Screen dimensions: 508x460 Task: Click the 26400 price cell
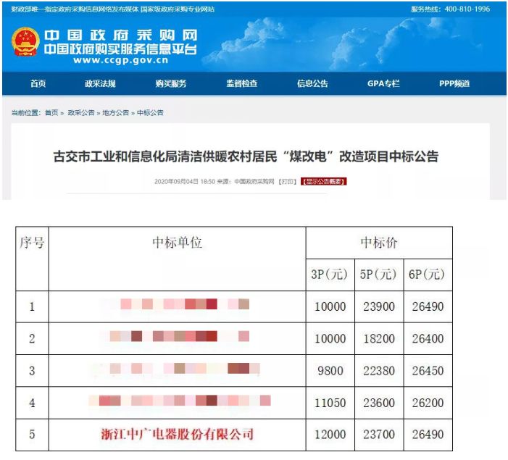click(428, 338)
